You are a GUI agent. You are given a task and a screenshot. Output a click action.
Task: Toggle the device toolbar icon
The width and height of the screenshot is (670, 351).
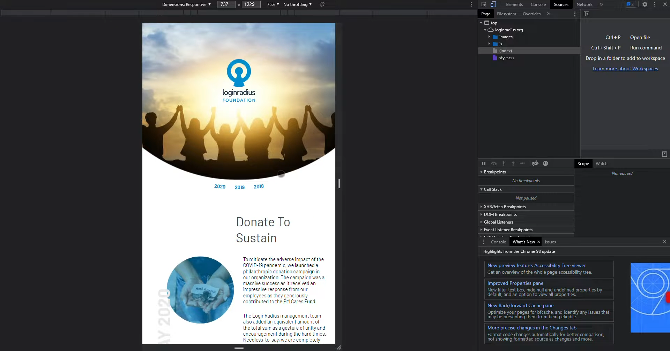[x=493, y=5]
